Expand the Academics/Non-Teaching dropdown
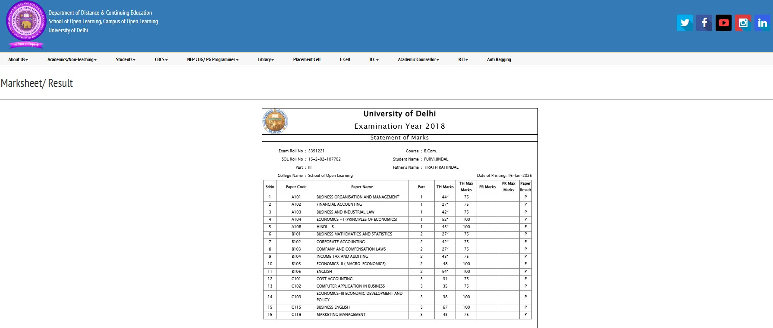Image resolution: width=773 pixels, height=328 pixels. [x=72, y=60]
